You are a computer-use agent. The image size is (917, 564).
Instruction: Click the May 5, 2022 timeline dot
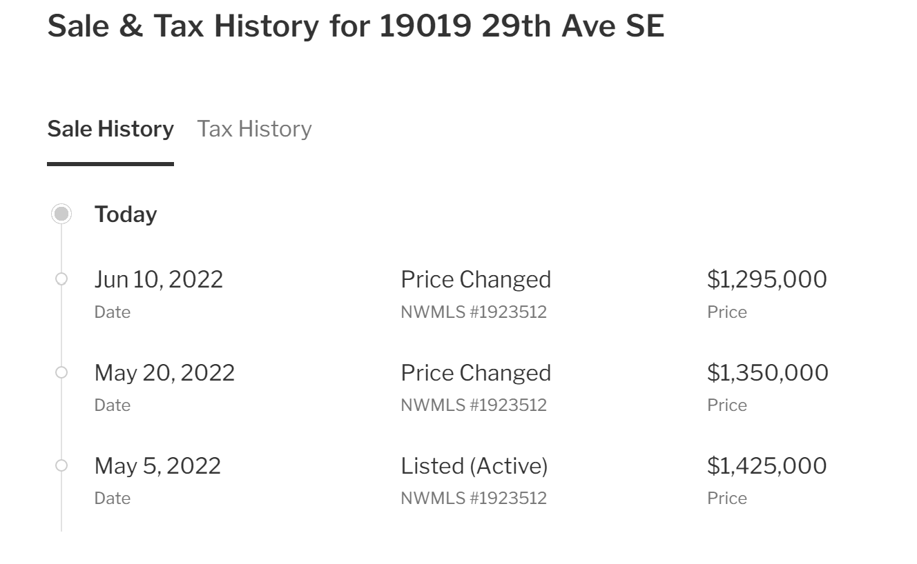click(x=61, y=465)
